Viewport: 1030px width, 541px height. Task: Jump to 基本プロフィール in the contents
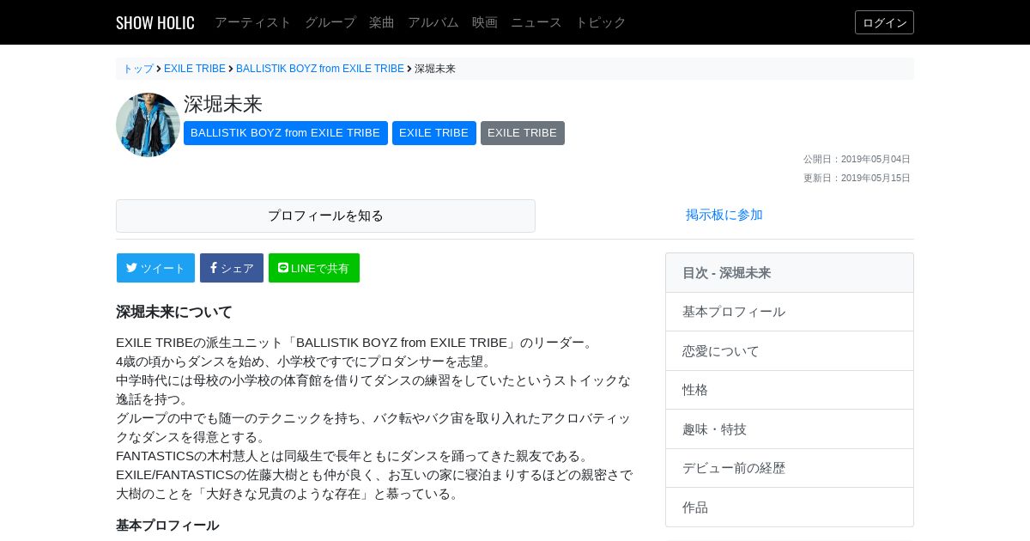point(790,312)
